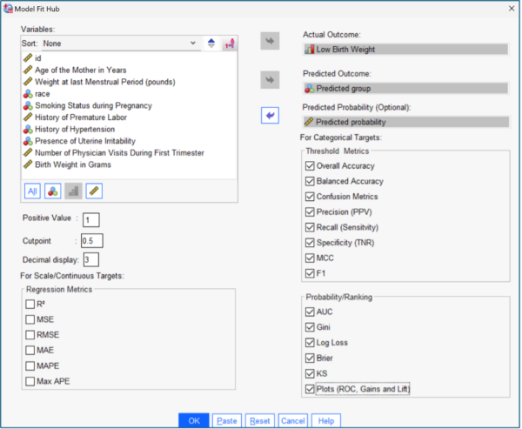
Task: Click the Positive Value input field
Action: (90, 220)
